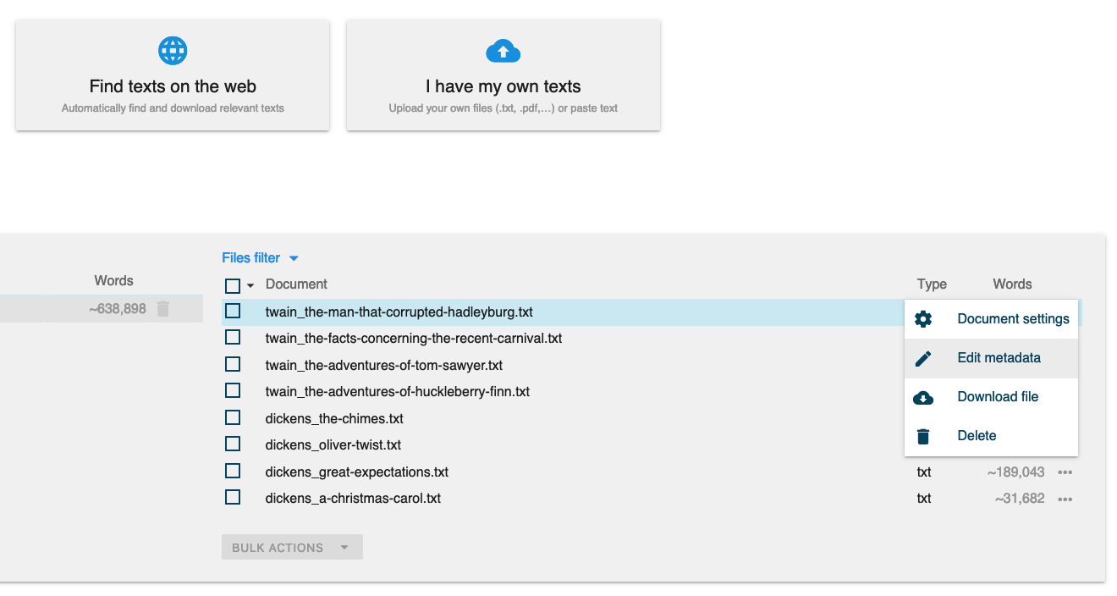Open the twain_the-adventures-of-huckleberry-finn.txt document

click(x=397, y=392)
